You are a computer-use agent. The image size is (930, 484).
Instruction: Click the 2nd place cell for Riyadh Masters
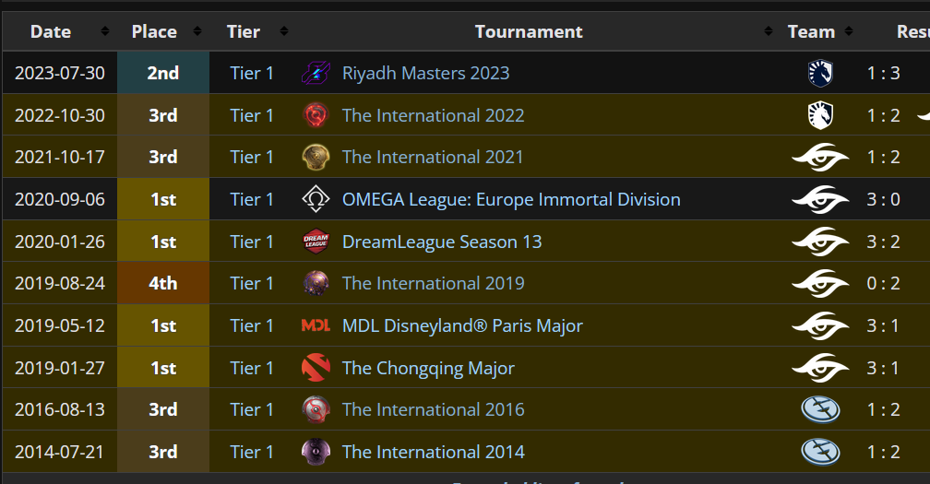click(x=163, y=73)
